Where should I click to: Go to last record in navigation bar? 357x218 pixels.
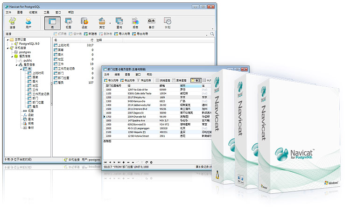[x=119, y=162]
